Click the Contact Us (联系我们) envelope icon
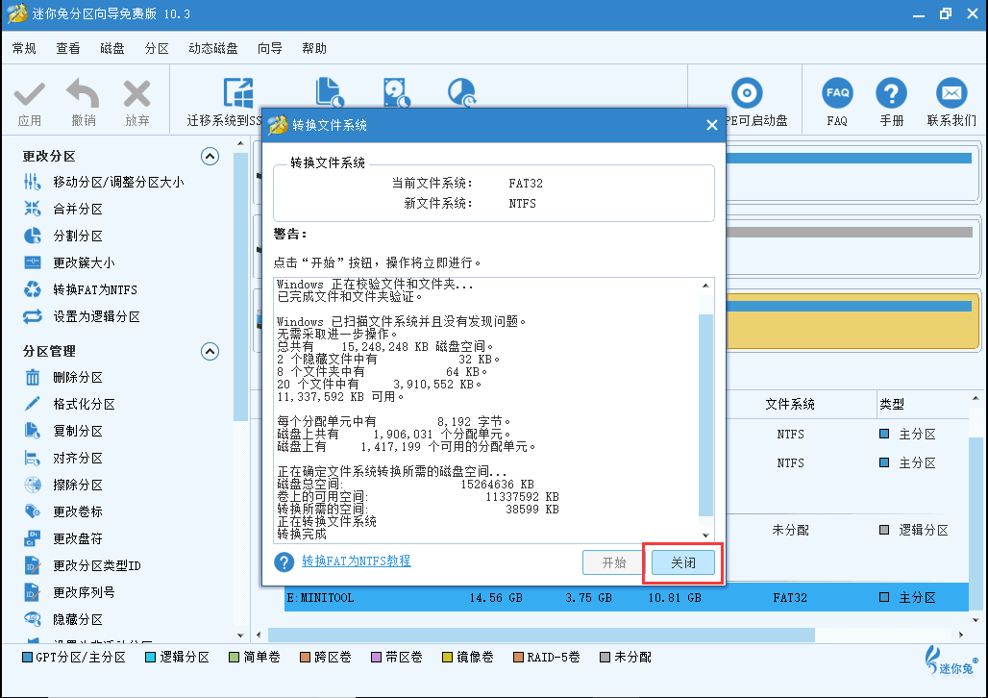This screenshot has height=698, width=988. click(x=951, y=93)
